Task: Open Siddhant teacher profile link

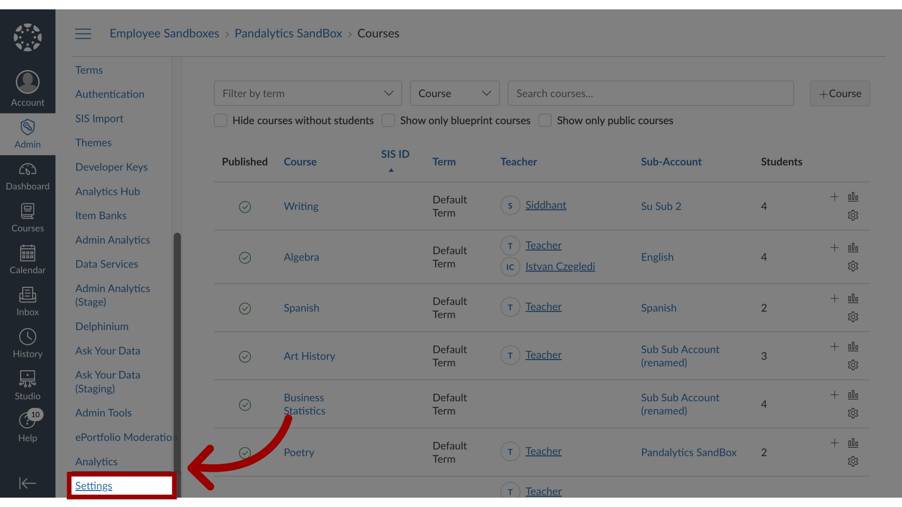Action: pyautogui.click(x=545, y=205)
